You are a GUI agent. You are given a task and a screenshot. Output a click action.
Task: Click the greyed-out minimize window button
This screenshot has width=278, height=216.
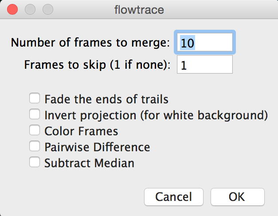[x=30, y=9]
